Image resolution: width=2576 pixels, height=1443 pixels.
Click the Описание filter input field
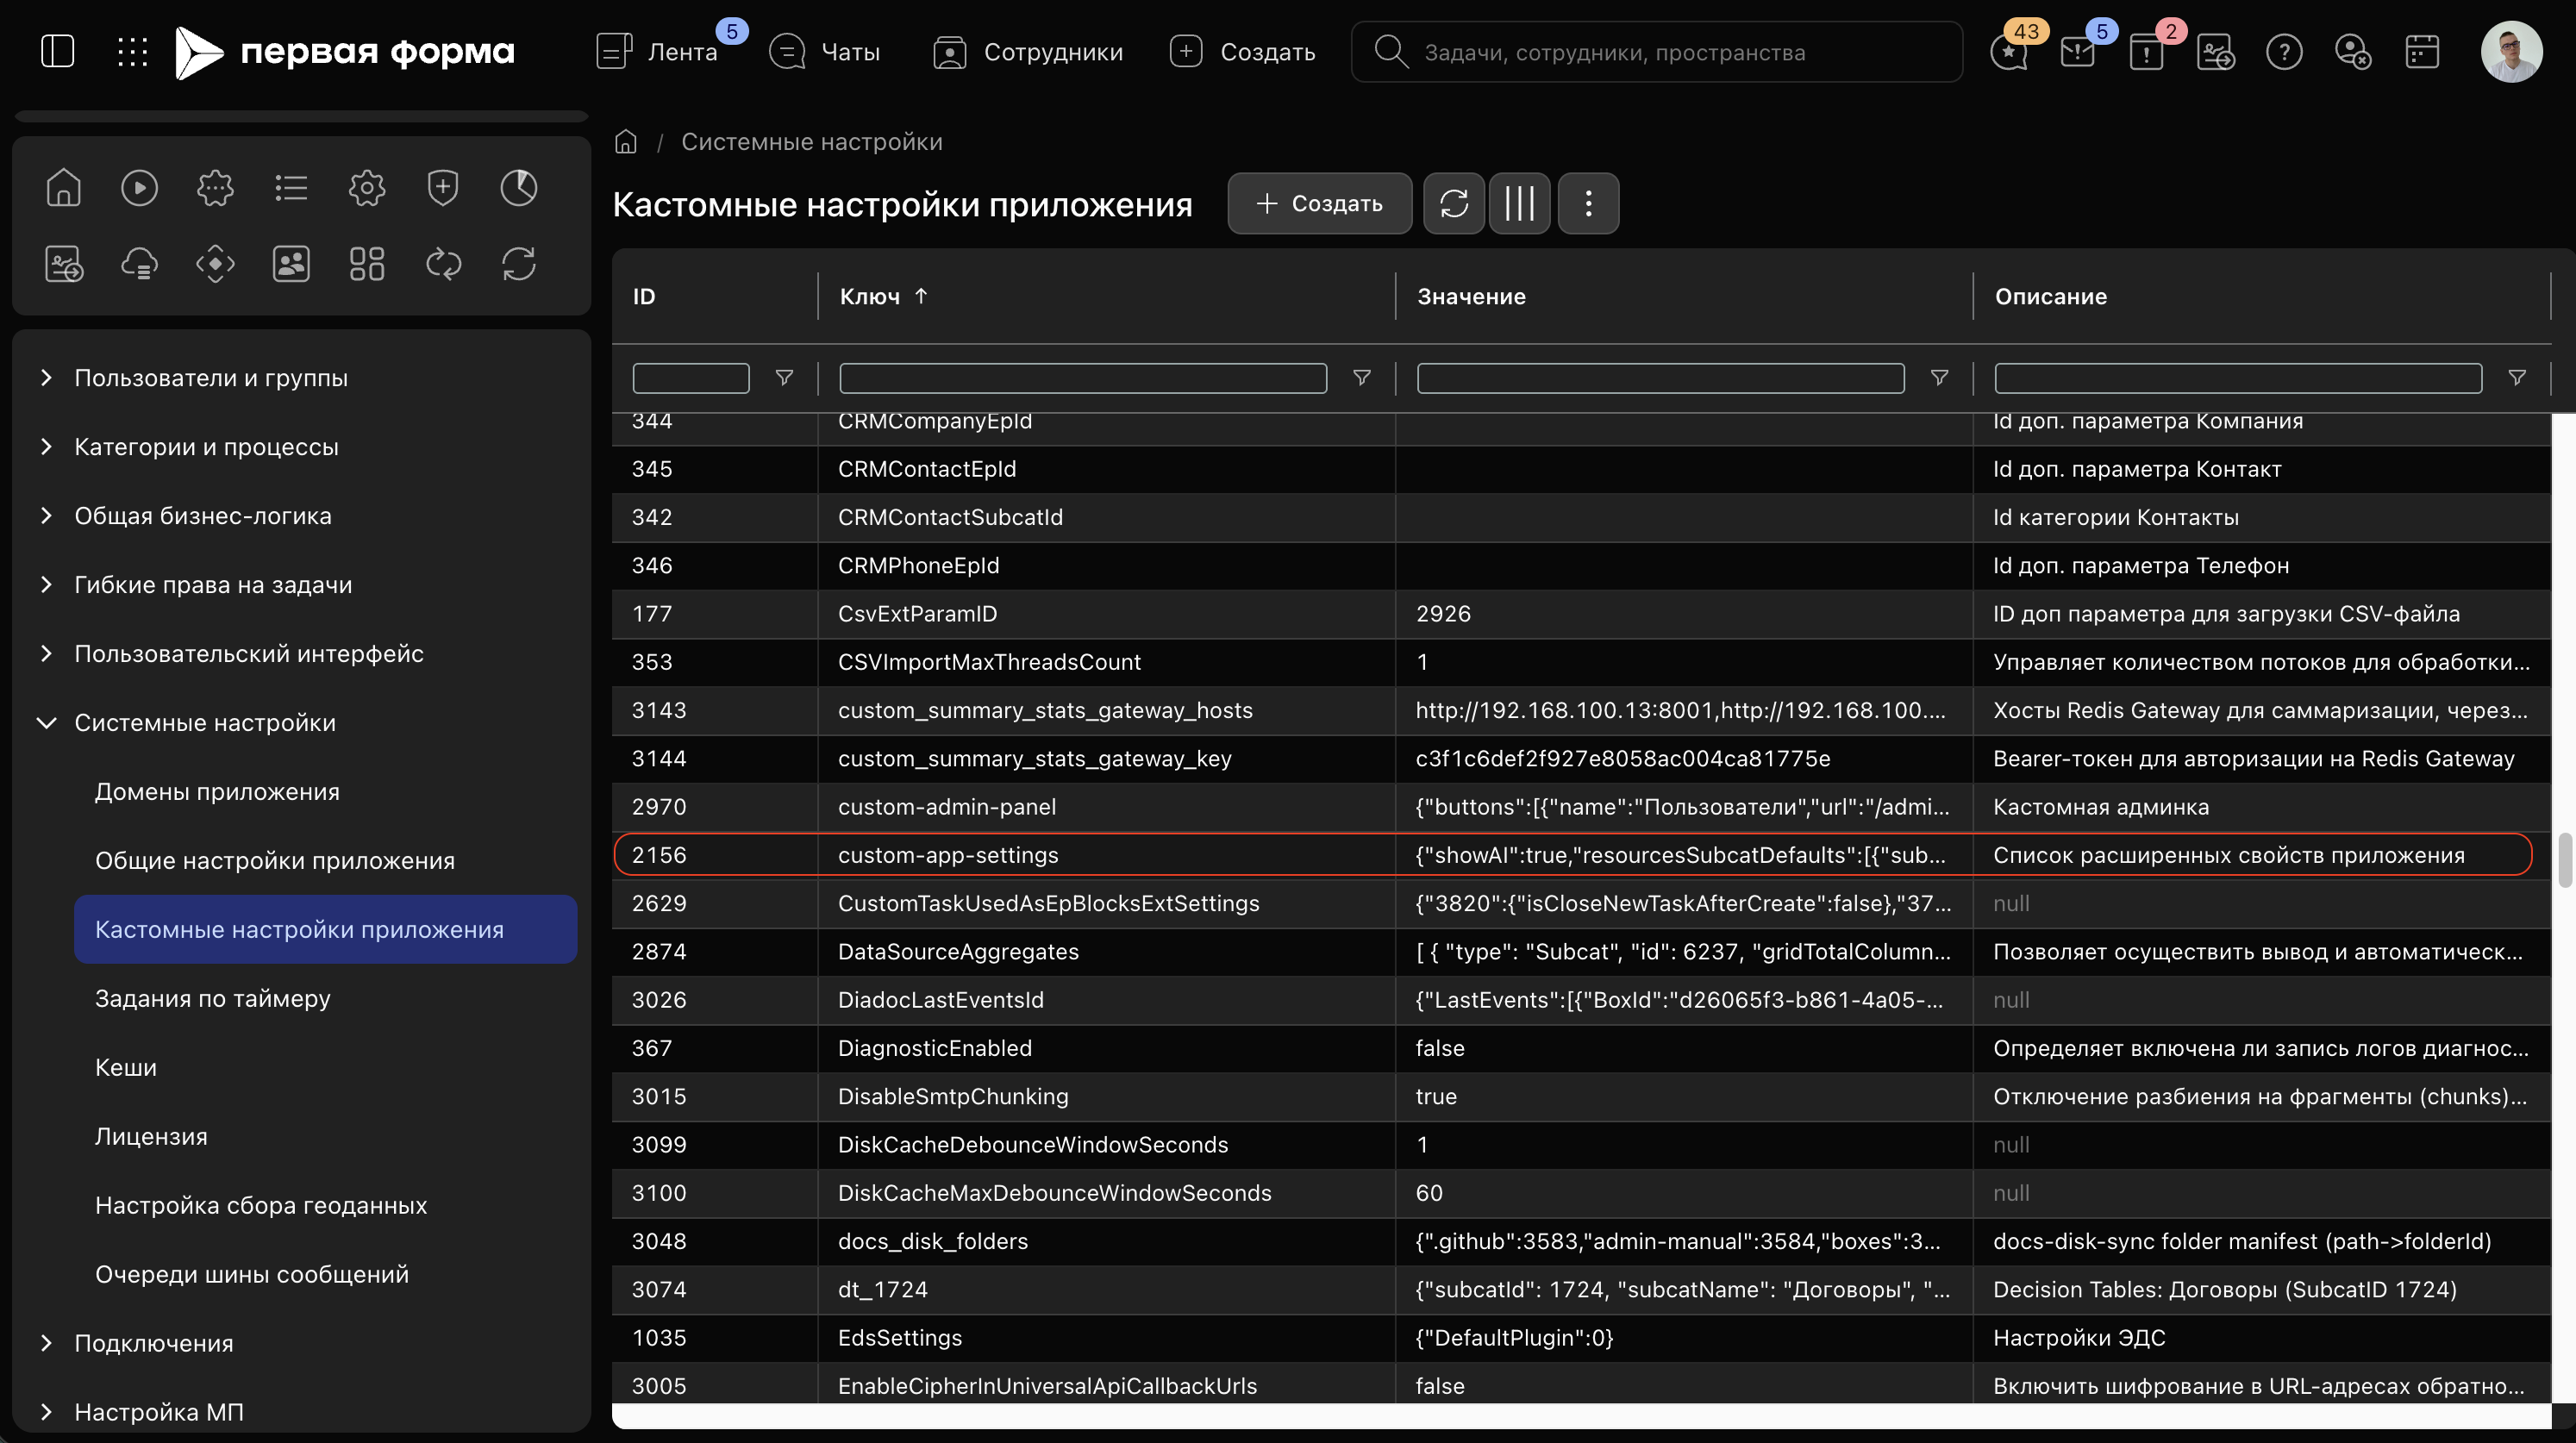point(2238,378)
